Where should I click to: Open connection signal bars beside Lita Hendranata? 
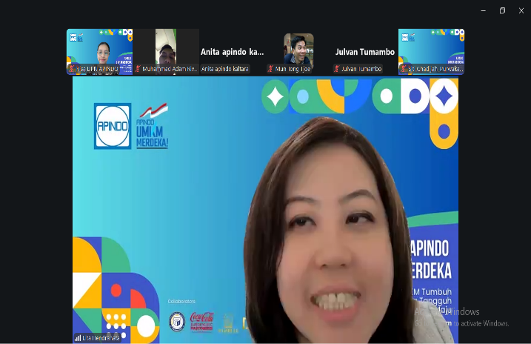click(x=78, y=337)
